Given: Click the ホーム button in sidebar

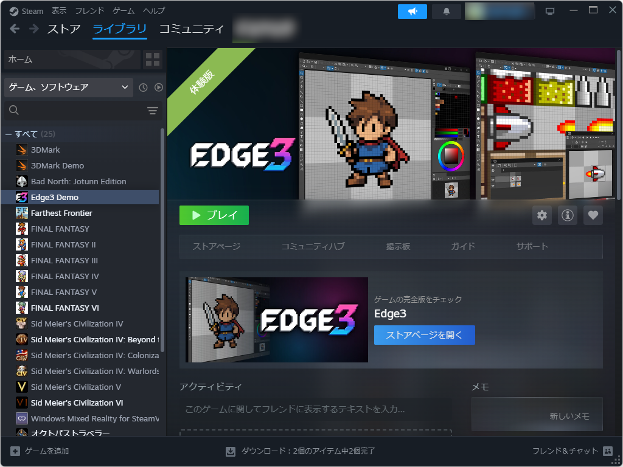Looking at the screenshot, I should click(72, 60).
